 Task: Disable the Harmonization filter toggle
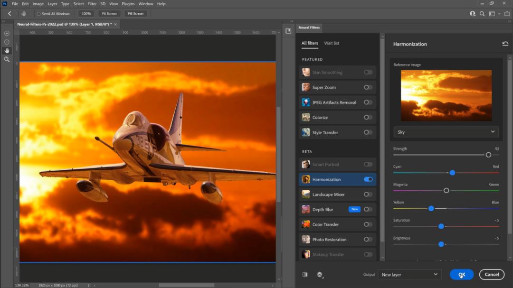tap(368, 179)
